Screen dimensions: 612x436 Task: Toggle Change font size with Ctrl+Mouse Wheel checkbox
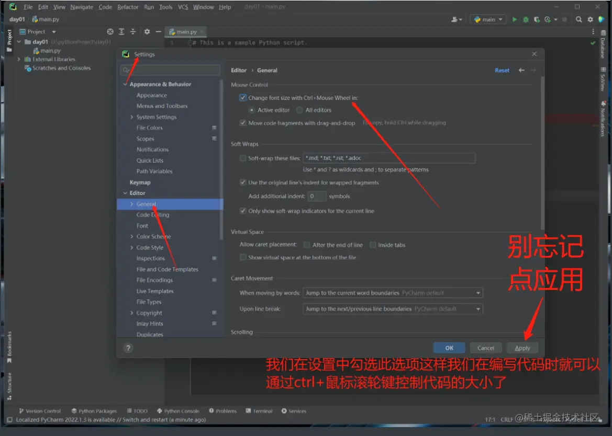pos(243,98)
